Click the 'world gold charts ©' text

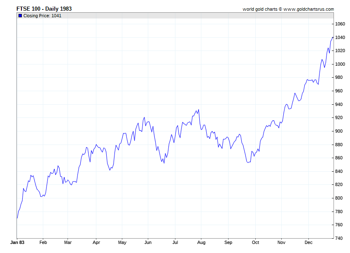coord(262,9)
